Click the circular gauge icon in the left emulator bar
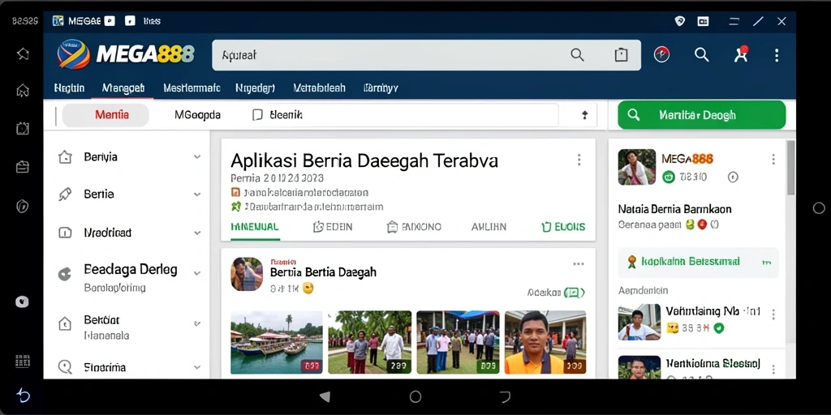This screenshot has height=415, width=831. (22, 206)
